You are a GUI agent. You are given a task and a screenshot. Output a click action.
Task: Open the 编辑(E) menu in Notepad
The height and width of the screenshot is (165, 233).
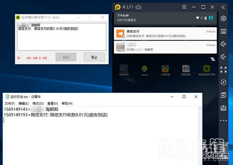tap(24, 103)
